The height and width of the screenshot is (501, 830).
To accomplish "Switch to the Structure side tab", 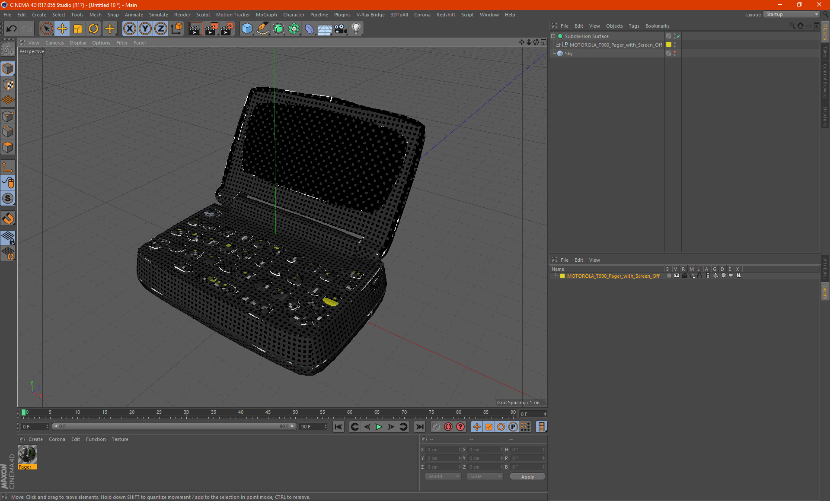I will point(825,116).
